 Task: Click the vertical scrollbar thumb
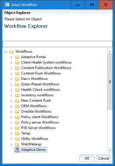click(110, 82)
